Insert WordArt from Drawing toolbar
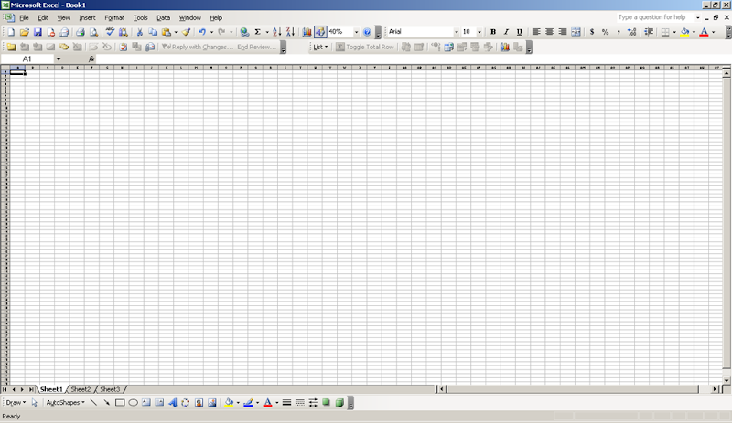732x423 pixels. click(x=172, y=402)
